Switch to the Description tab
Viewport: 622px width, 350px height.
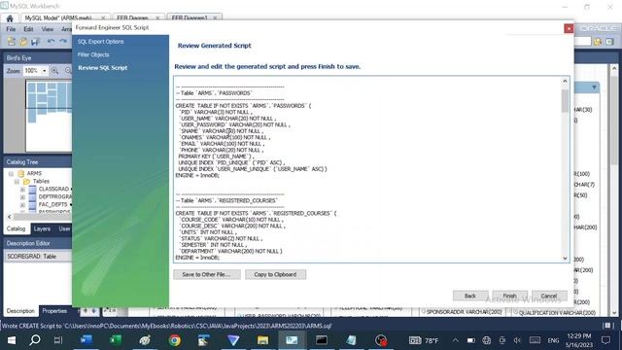(20, 311)
